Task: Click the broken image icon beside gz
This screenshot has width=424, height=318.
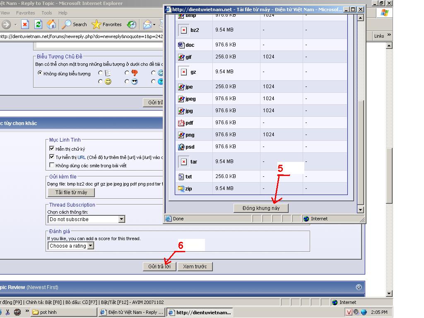Action: coord(183,72)
